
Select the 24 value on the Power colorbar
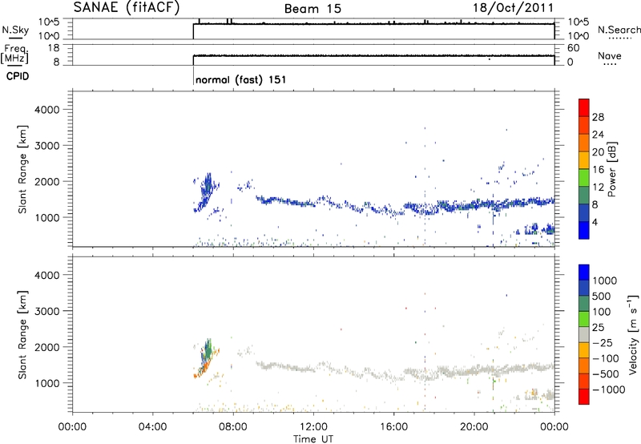598,135
